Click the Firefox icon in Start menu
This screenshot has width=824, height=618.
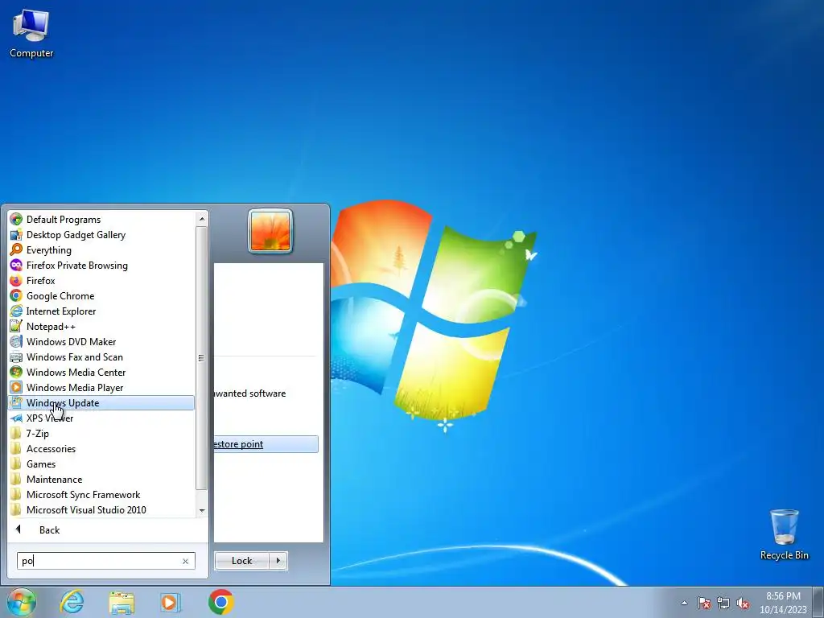16,281
